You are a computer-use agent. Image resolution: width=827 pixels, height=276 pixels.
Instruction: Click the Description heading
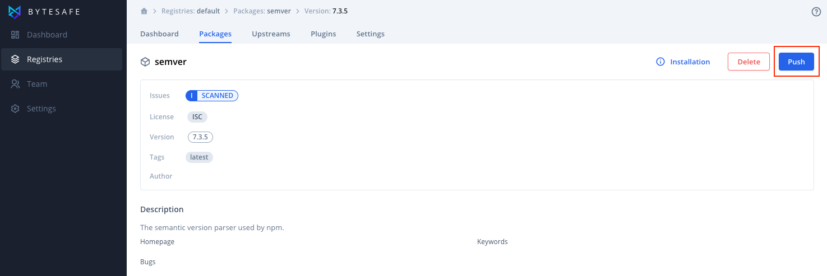pyautogui.click(x=162, y=209)
